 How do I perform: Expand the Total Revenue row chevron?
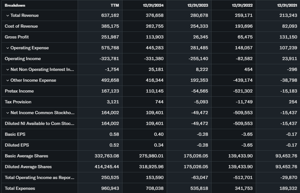pyautogui.click(x=8, y=16)
